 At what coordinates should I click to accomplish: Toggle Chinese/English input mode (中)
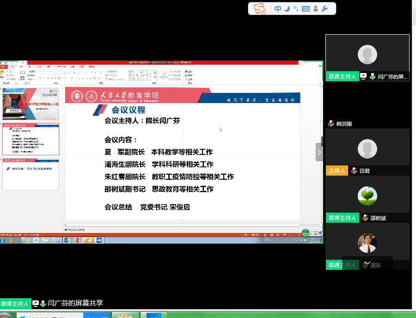[x=278, y=9]
